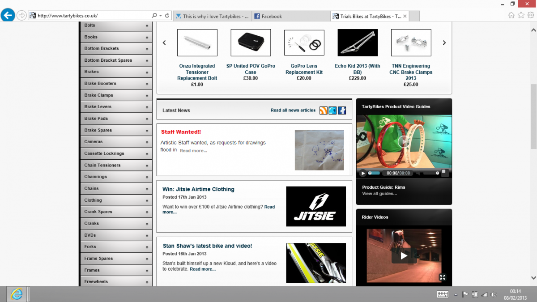Click the large play overlay on rims video
This screenshot has width=537, height=302.
pos(404,142)
